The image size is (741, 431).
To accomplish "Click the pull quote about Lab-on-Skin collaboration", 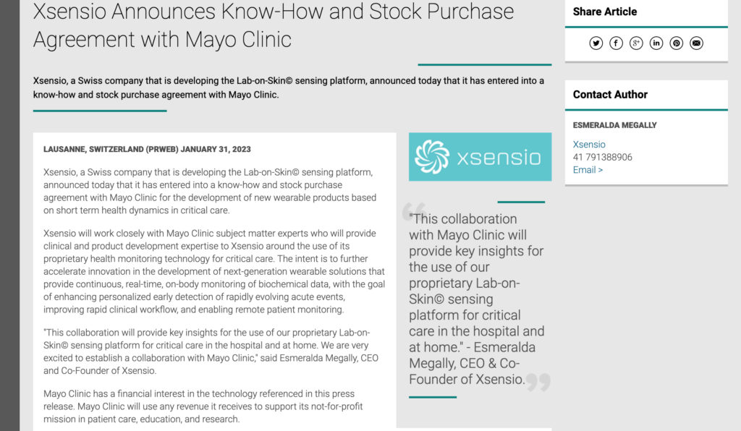I will [477, 299].
